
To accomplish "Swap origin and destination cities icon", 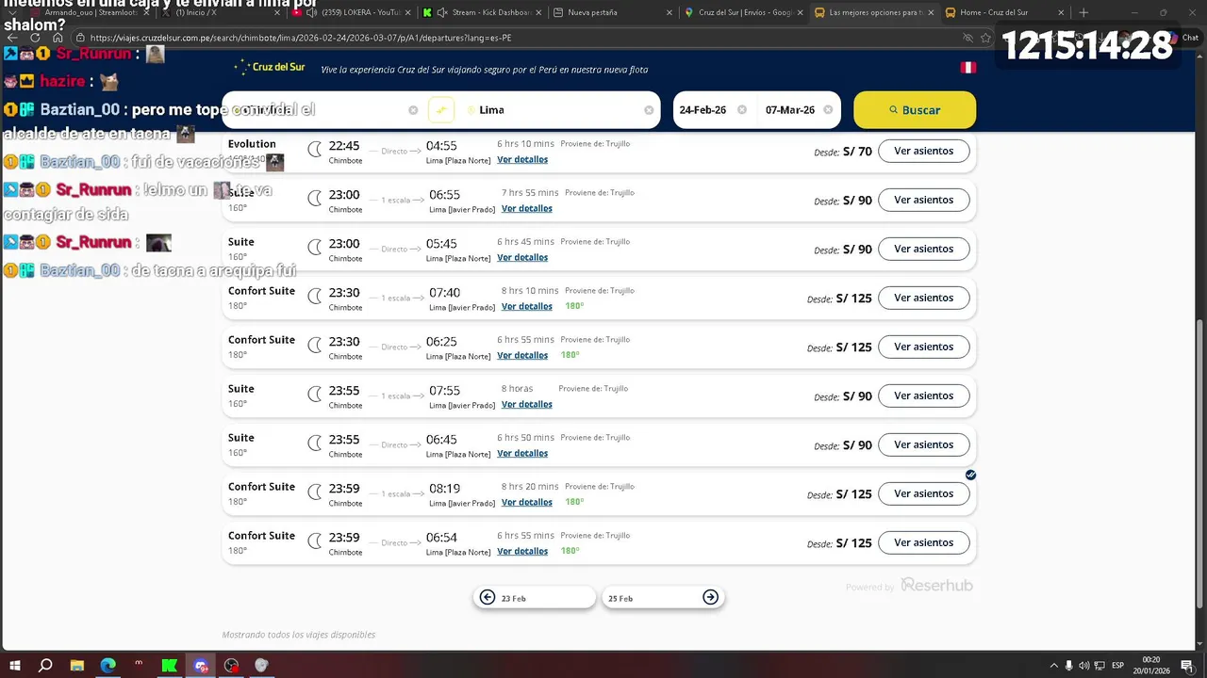I will [440, 110].
